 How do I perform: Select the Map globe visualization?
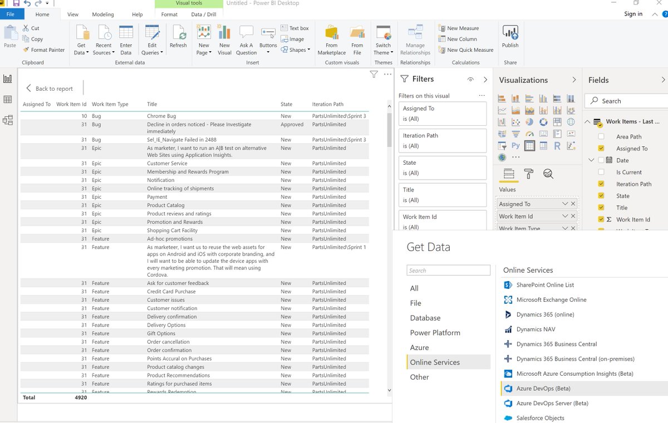571,122
